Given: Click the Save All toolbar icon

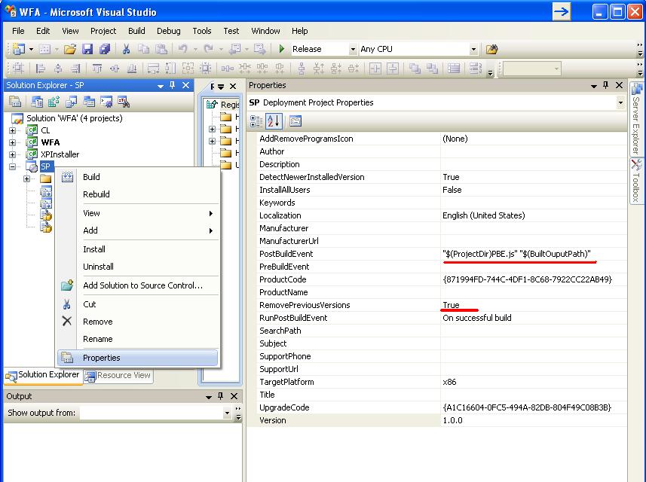Looking at the screenshot, I should 105,49.
